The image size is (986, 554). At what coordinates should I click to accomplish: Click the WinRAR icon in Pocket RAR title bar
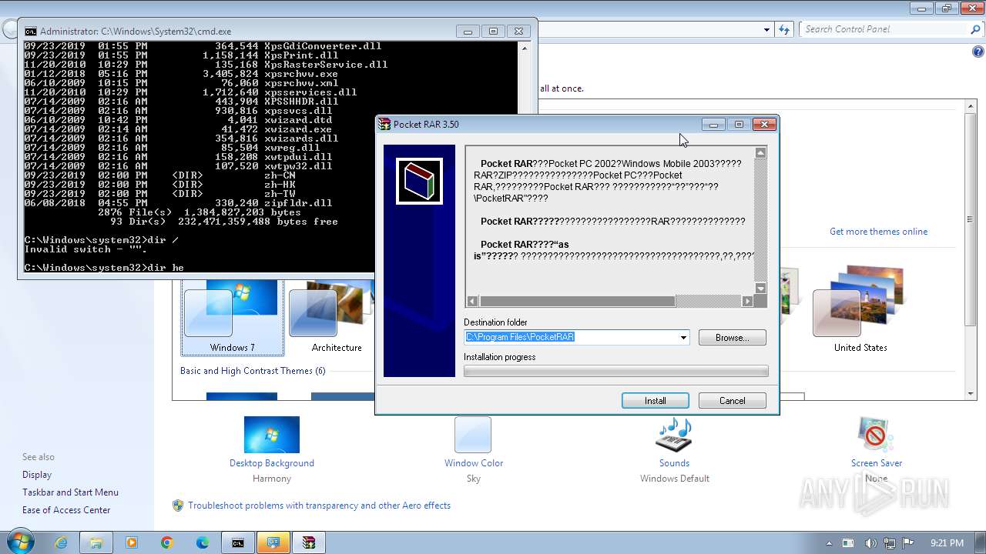coord(385,124)
